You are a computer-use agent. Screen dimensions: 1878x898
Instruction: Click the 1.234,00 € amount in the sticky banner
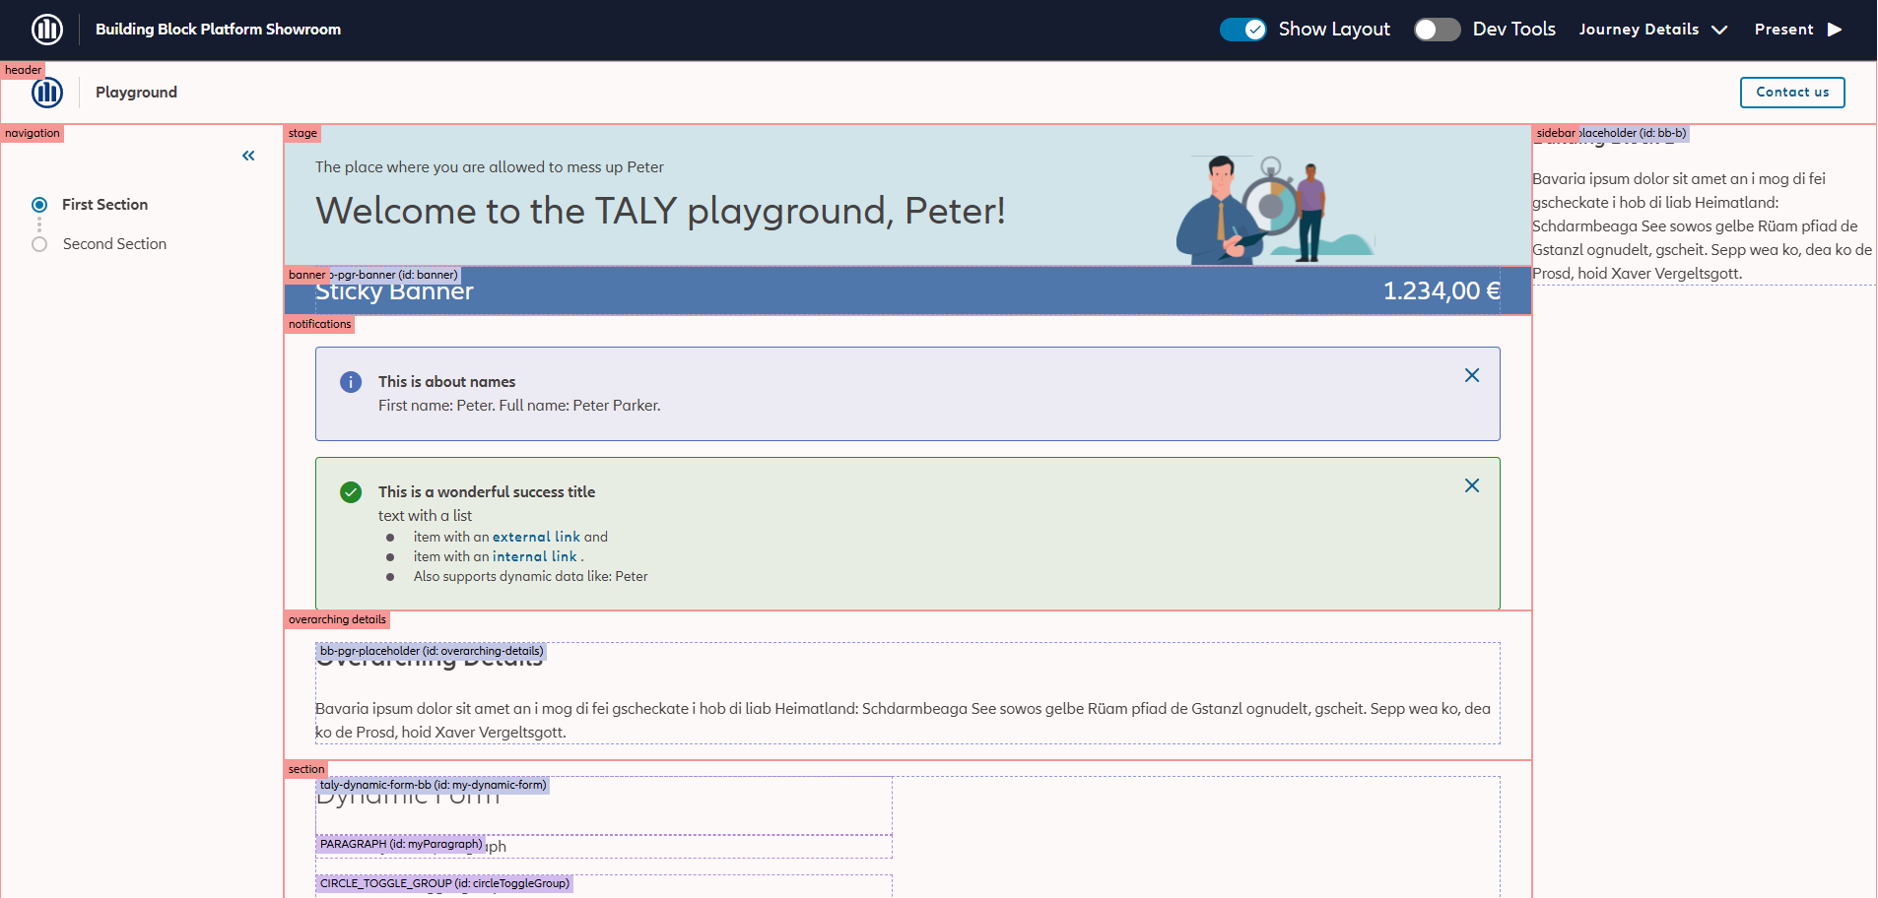tap(1442, 291)
